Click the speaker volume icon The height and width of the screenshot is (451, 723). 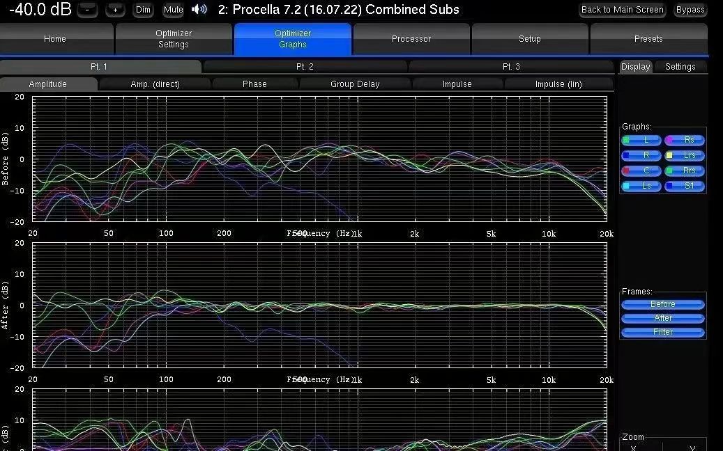pos(199,10)
